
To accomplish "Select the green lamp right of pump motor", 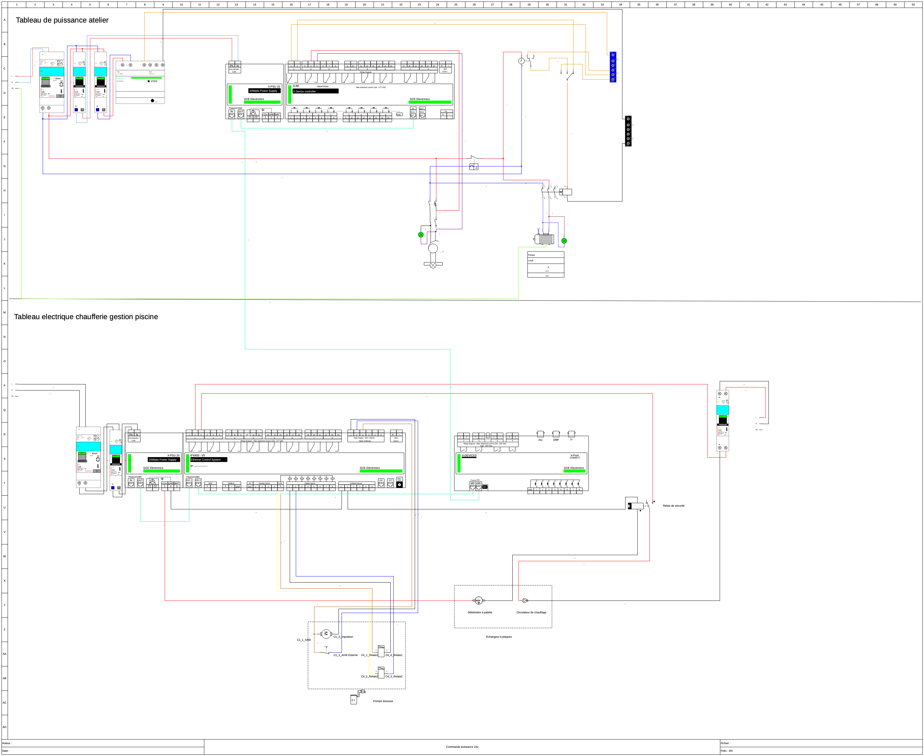I will click(x=564, y=241).
